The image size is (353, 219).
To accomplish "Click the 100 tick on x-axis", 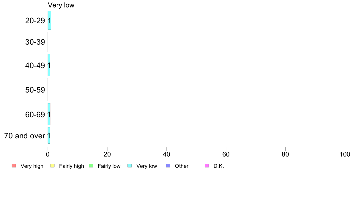I will pyautogui.click(x=345, y=154).
